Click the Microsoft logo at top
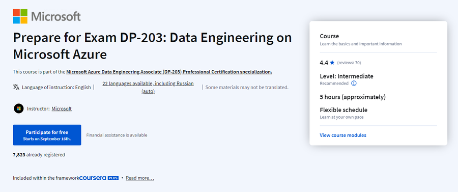 click(47, 16)
